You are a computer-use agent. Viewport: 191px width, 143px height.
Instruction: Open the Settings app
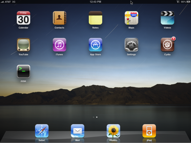pyautogui.click(x=131, y=44)
